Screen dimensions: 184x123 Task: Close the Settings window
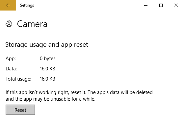tap(176, 5)
